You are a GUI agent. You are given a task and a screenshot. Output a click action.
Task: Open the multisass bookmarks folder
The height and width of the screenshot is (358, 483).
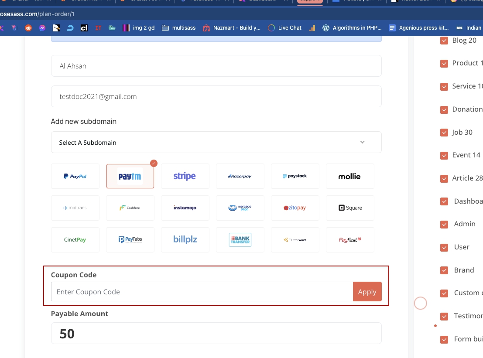coord(178,28)
